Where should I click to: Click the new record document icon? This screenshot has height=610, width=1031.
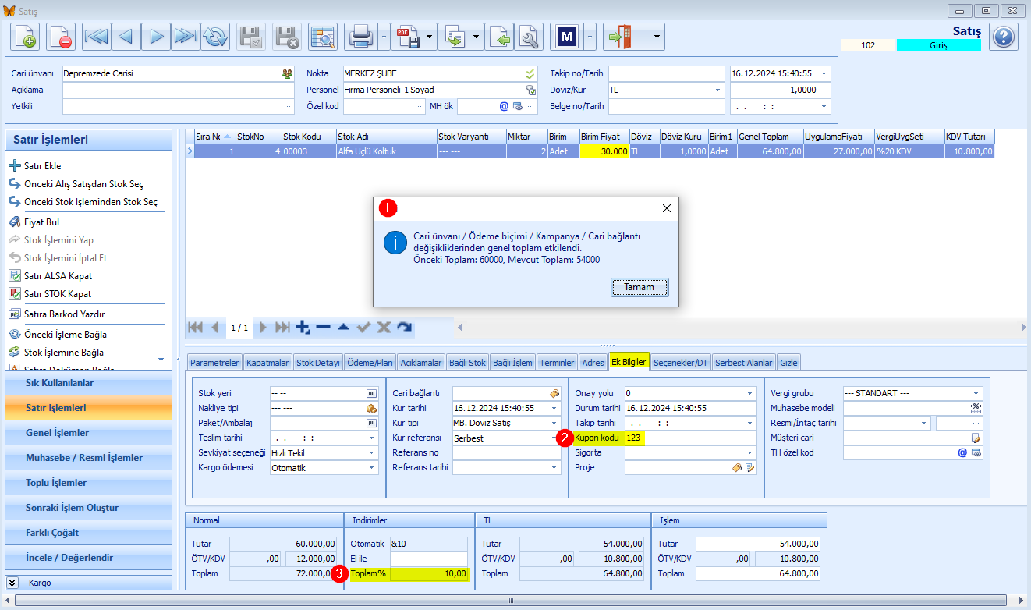(x=24, y=36)
